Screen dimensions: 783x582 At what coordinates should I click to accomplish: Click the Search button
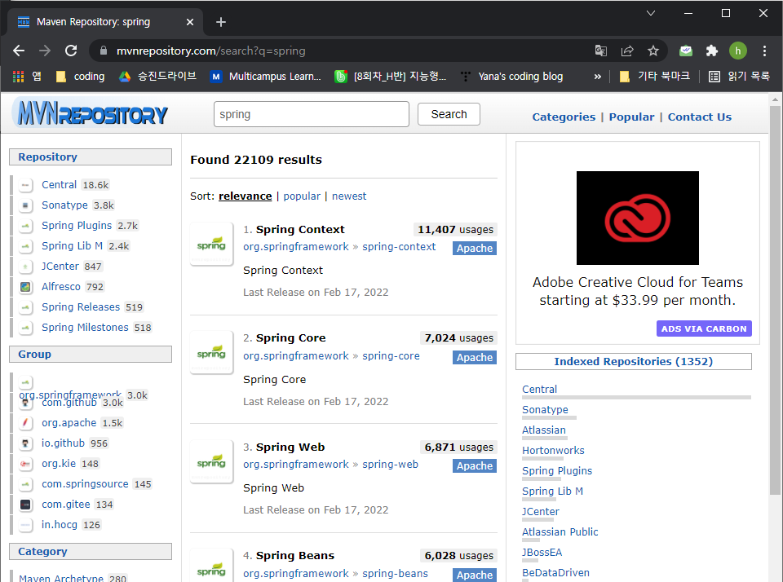[449, 114]
